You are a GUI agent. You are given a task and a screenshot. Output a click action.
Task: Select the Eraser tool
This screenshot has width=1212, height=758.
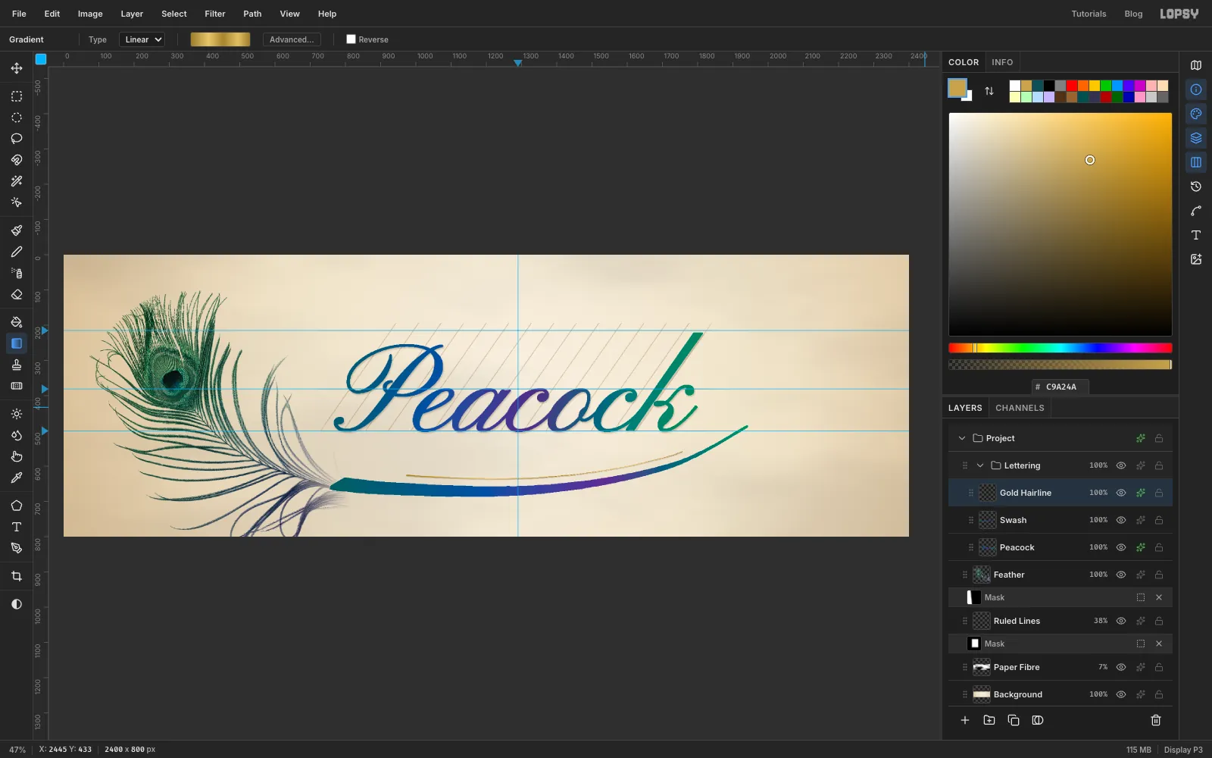pos(17,295)
